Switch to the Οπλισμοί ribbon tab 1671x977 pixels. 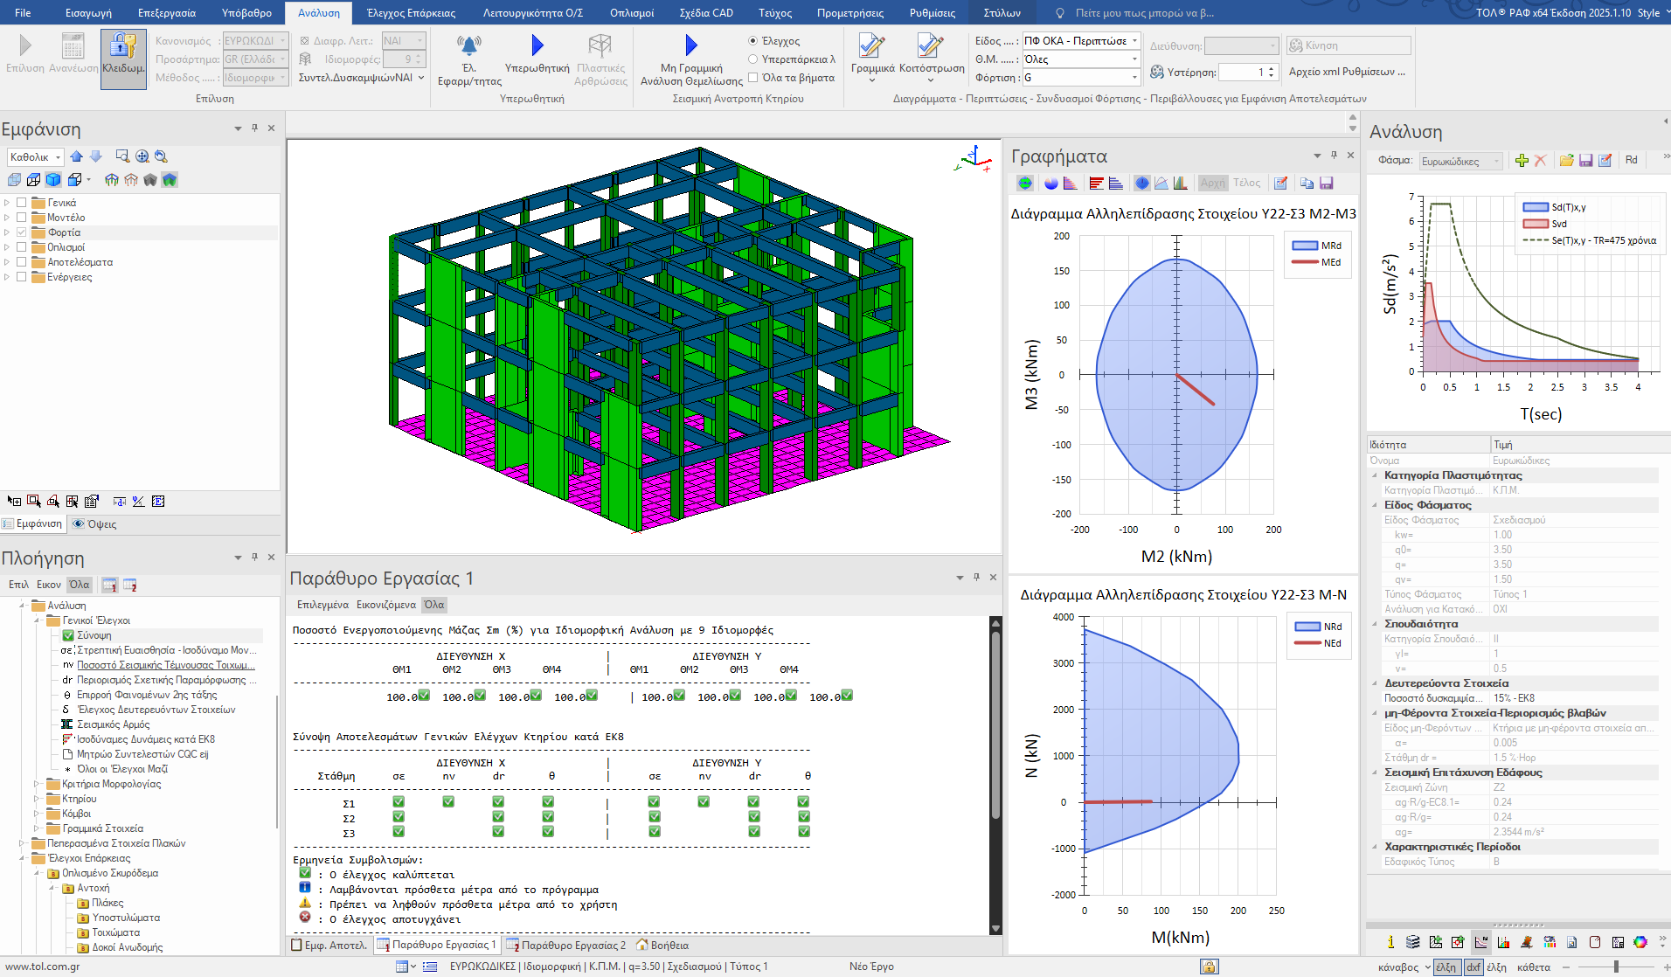[x=631, y=13]
